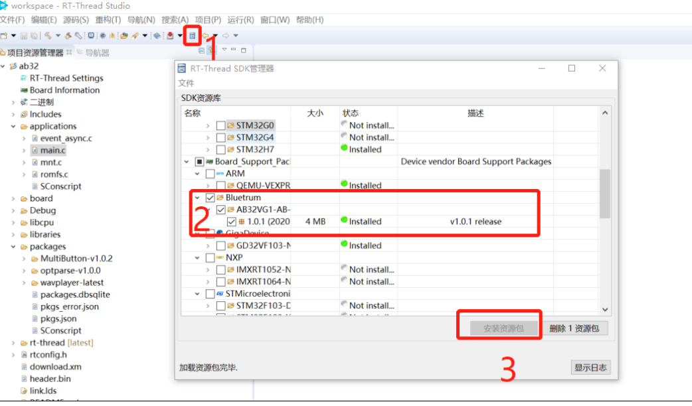The height and width of the screenshot is (406, 692).
Task: Open Board Information in project tree
Action: 65,90
